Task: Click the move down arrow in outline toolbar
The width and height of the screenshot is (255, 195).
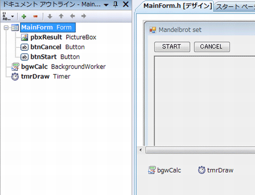Action: coord(50,16)
